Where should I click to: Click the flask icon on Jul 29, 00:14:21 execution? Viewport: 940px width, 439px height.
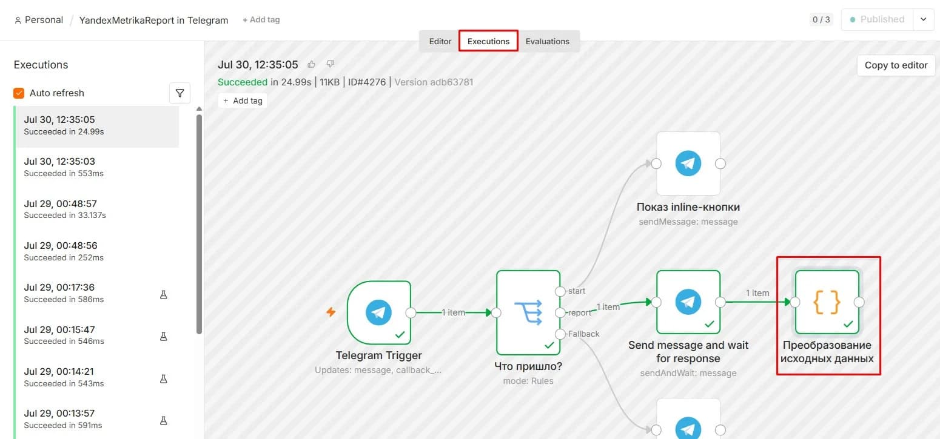click(x=163, y=378)
